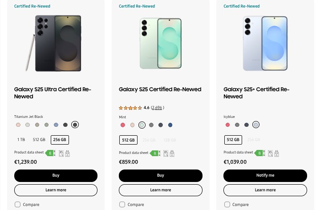Choose 512 GB storage for S25 Ultra

click(x=39, y=140)
